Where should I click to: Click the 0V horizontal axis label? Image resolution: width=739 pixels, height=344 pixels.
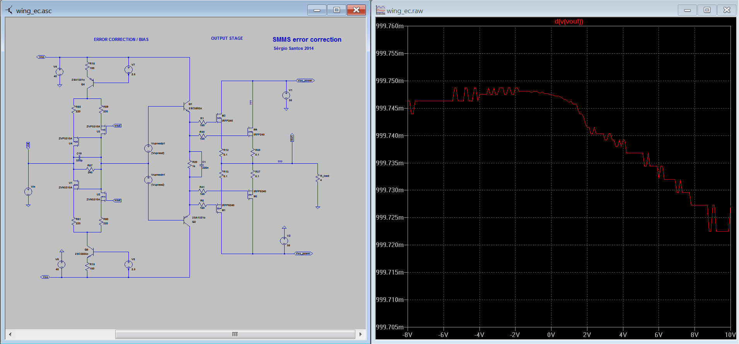[x=551, y=335]
